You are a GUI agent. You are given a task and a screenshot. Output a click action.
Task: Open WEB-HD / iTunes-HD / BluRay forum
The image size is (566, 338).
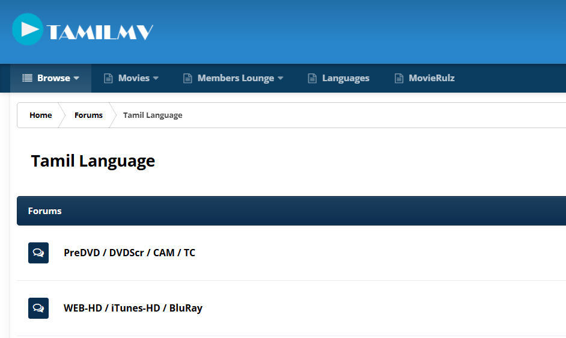point(133,308)
